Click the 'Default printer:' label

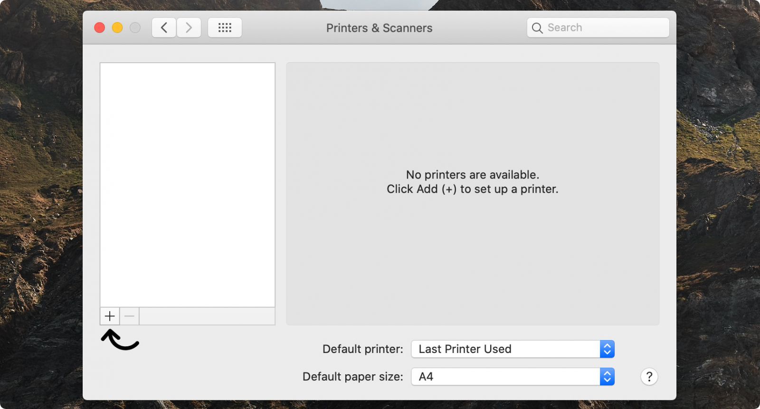[363, 349]
